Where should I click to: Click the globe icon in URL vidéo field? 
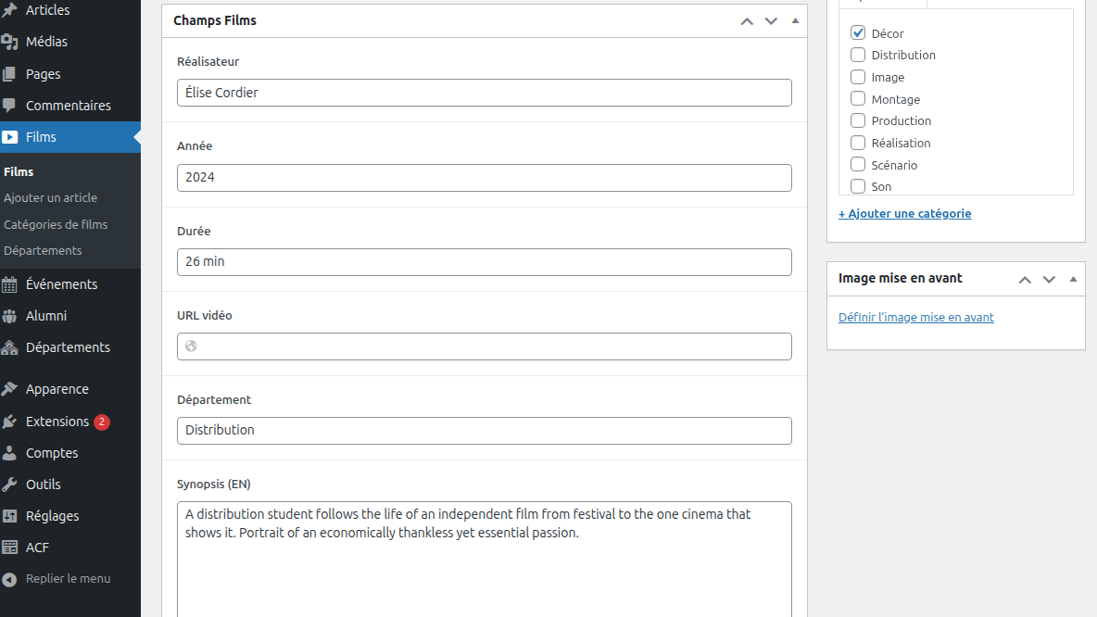click(x=191, y=346)
